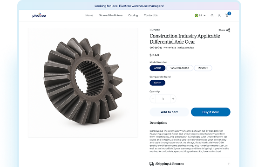This screenshot has height=167, width=258.
Task: Select the Other compatible brand option
Action: 157,83
